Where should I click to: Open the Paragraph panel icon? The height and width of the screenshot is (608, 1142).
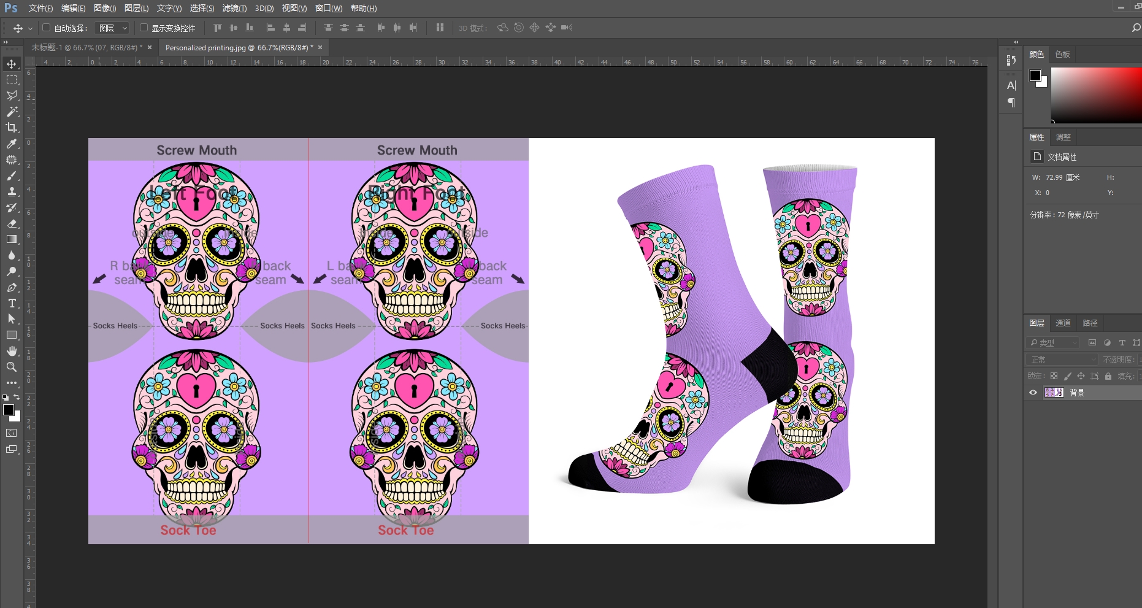tap(1011, 102)
